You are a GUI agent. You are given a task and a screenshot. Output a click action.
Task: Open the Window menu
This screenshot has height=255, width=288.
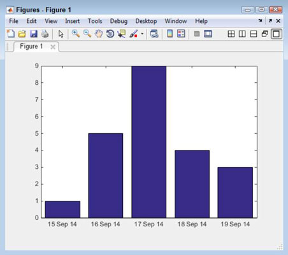pyautogui.click(x=176, y=21)
